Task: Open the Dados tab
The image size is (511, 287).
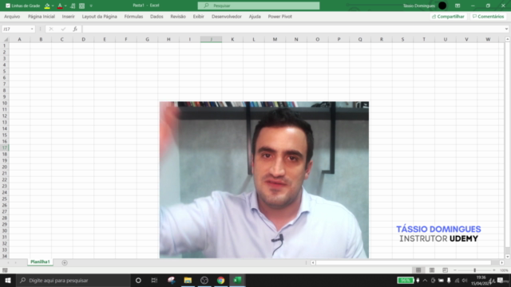Action: pyautogui.click(x=156, y=16)
